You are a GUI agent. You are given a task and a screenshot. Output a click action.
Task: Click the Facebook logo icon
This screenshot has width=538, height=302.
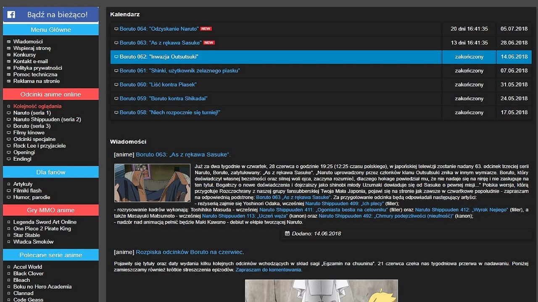point(11,15)
